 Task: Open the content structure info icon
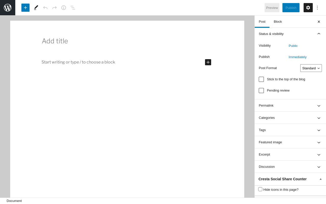coord(64,8)
